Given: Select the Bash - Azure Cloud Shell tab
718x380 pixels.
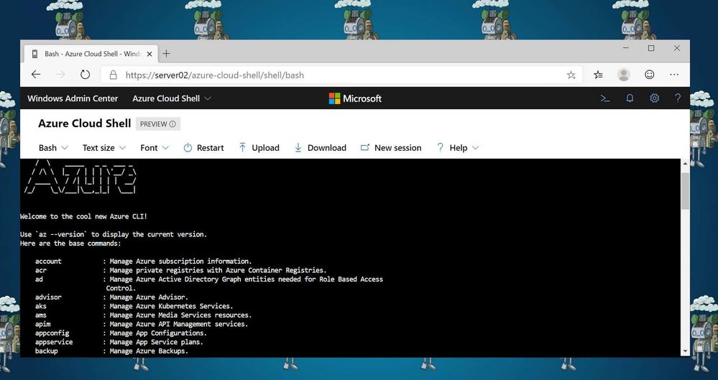Looking at the screenshot, I should click(x=91, y=54).
